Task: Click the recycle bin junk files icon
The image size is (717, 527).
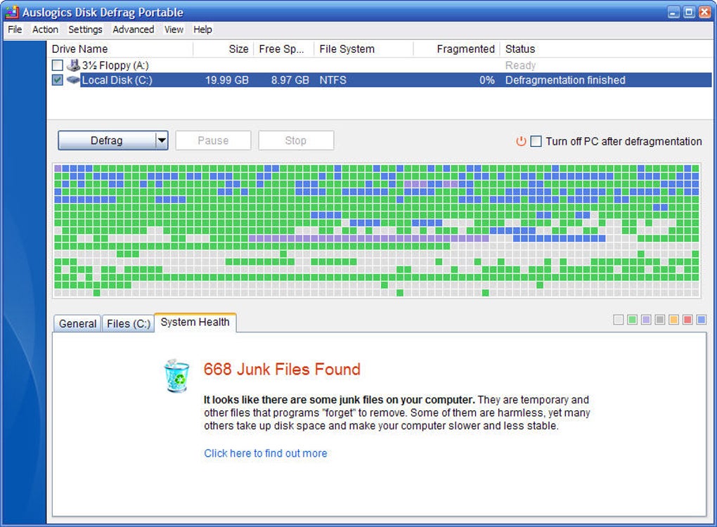Action: tap(176, 376)
